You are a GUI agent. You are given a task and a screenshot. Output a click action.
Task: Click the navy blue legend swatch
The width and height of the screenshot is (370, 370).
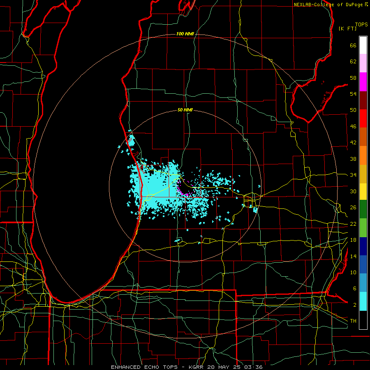click(363, 246)
